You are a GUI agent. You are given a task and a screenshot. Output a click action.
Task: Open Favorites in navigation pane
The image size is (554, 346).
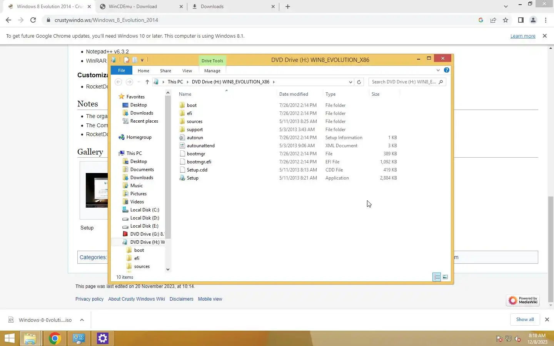(135, 97)
